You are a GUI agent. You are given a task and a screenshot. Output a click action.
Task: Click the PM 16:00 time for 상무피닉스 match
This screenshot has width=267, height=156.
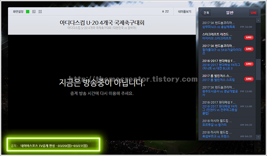point(246,27)
